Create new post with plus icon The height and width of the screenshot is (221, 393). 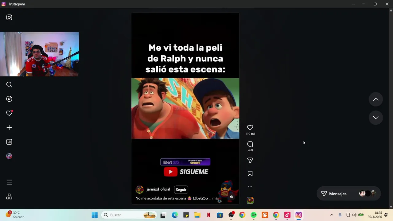pyautogui.click(x=9, y=127)
